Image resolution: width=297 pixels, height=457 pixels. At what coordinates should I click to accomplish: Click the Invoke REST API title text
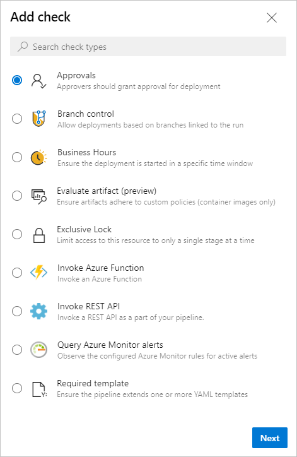click(x=88, y=306)
